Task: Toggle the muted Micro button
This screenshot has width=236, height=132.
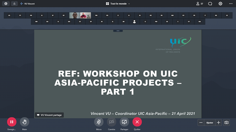Action: (99, 122)
